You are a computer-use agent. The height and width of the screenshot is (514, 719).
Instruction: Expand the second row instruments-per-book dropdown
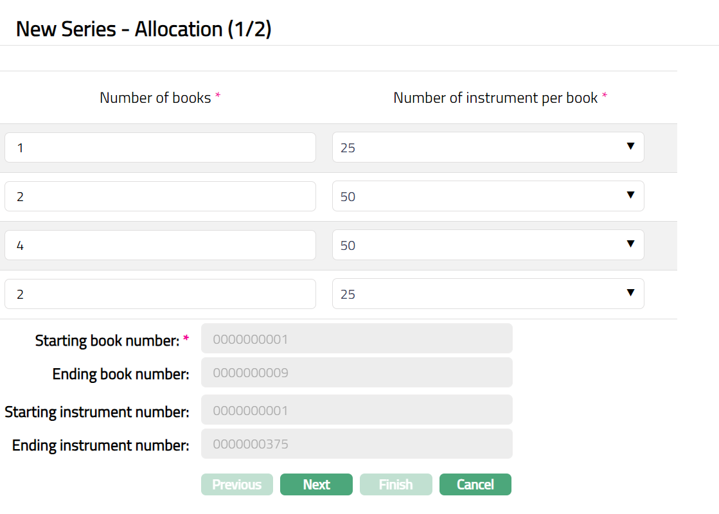coord(488,197)
